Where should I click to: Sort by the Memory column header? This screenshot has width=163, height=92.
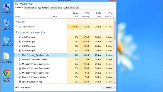pos(85,15)
